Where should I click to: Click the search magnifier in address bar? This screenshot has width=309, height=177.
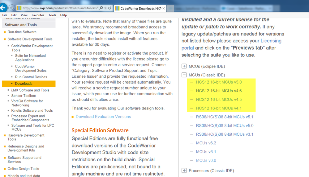click(101, 8)
